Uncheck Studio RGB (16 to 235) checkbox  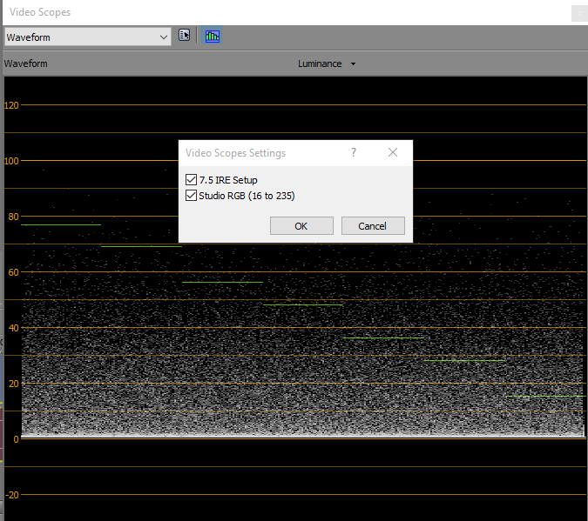click(x=192, y=196)
